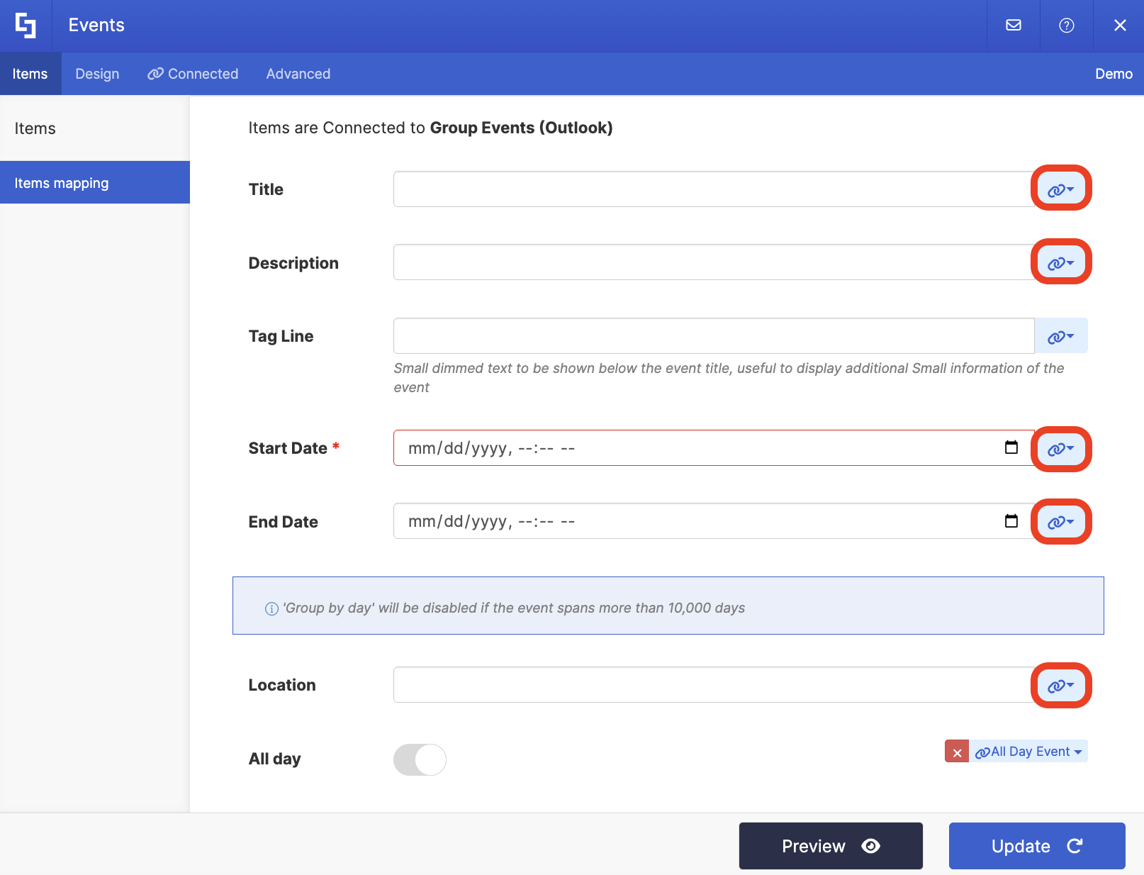Open the help question mark icon
This screenshot has height=875, width=1144.
pyautogui.click(x=1067, y=26)
